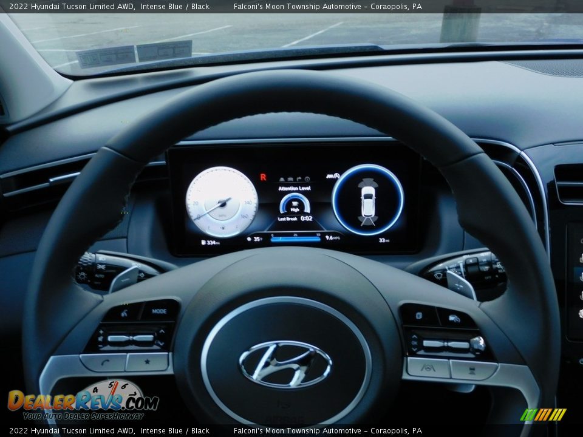Screen dimensions: 583x437
Task: Tap the clock icon in cluster icon row
Action: (307, 179)
